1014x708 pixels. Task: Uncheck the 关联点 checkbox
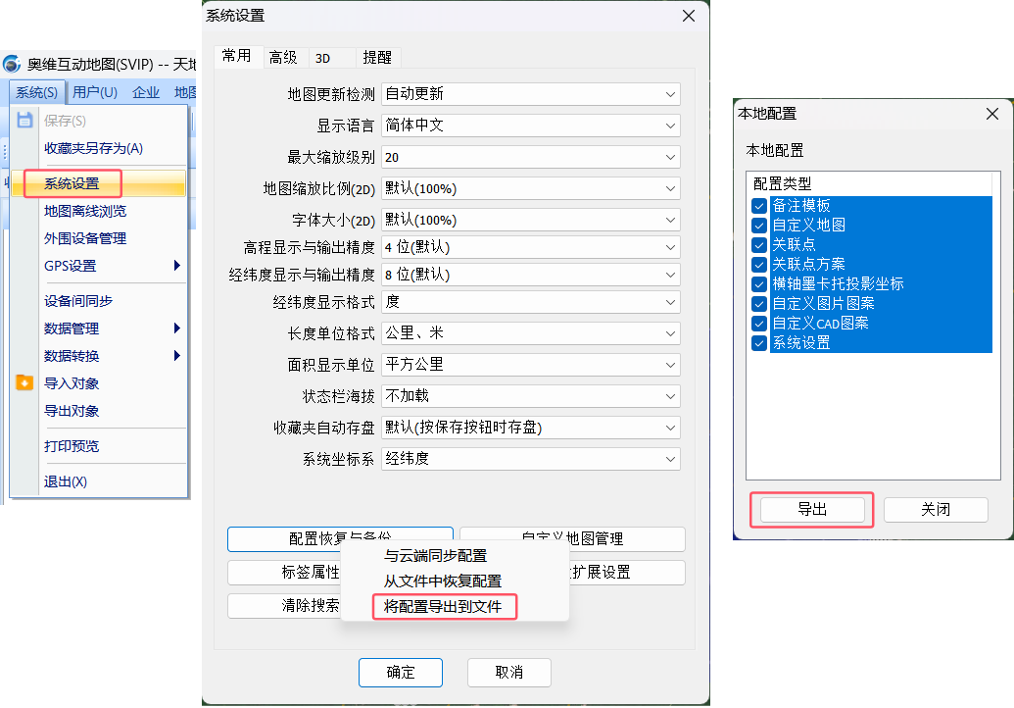(x=759, y=244)
